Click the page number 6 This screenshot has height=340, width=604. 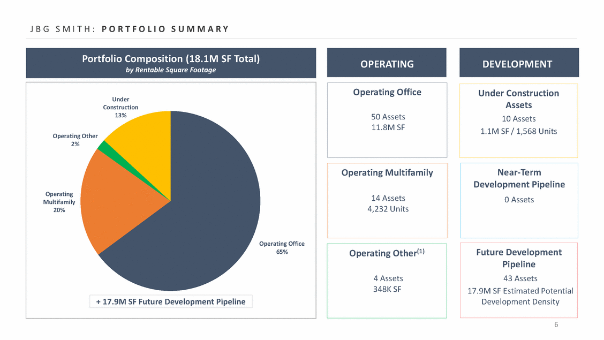556,324
